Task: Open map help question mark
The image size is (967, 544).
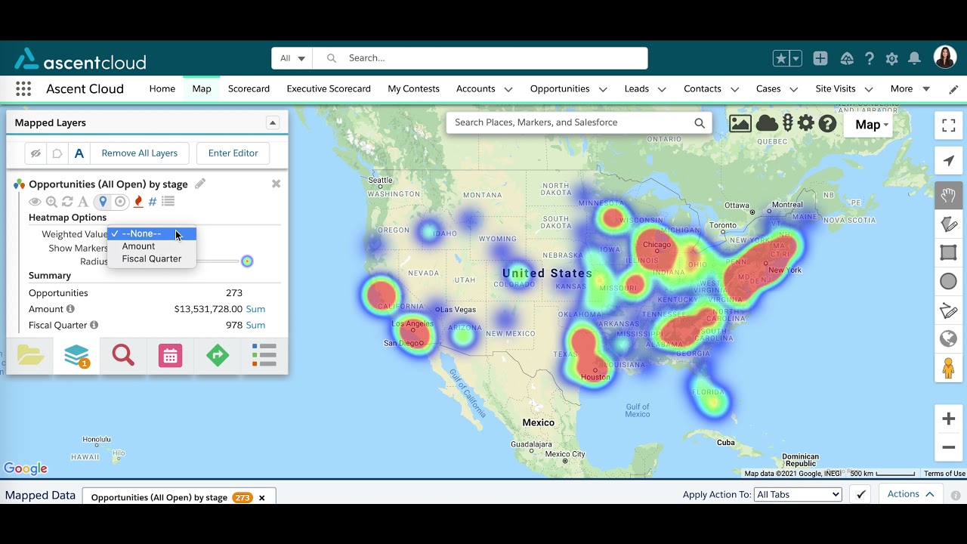Action: point(827,123)
